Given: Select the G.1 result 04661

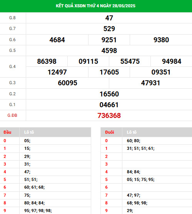Looking at the screenshot, I should pyautogui.click(x=109, y=105).
